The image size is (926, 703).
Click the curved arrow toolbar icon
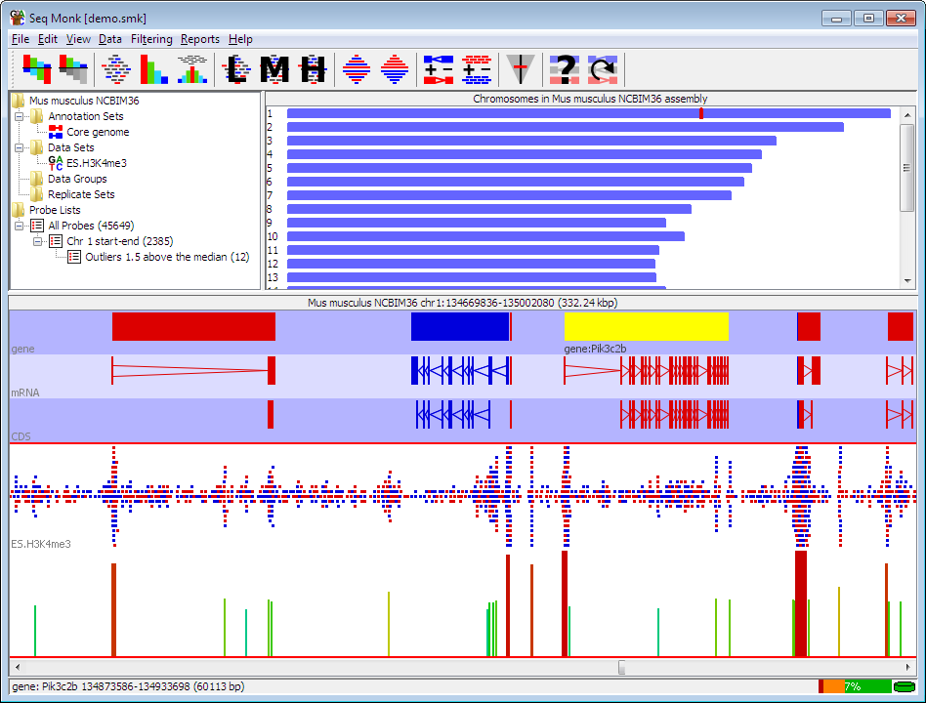pos(603,69)
